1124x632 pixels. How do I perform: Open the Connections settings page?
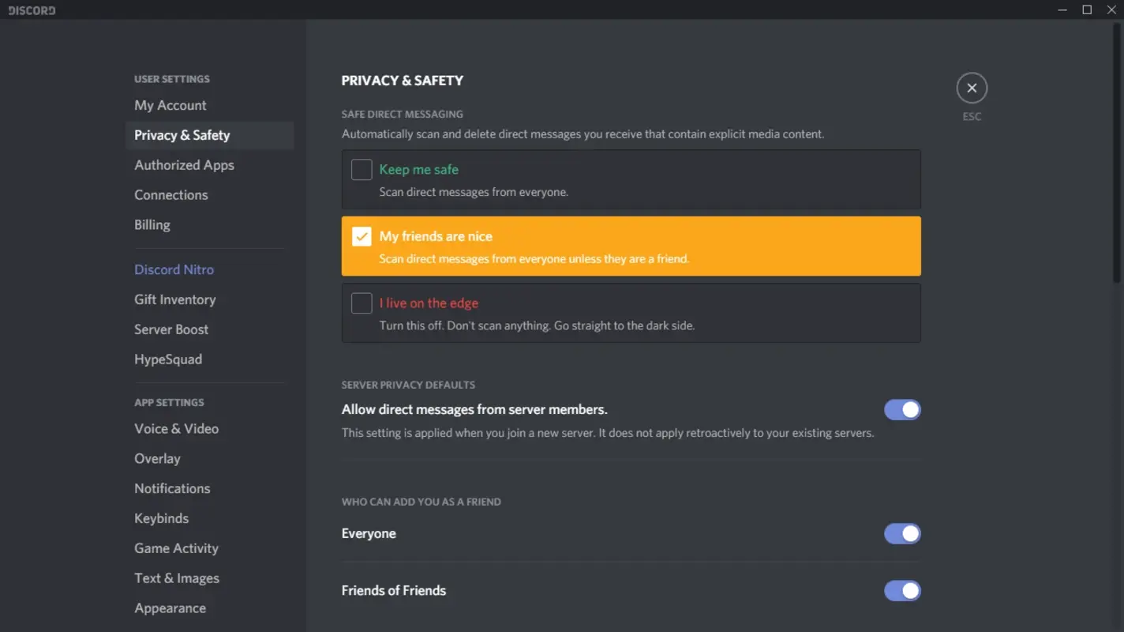point(171,194)
